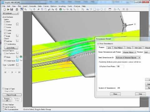This screenshot has width=150, height=112.
Task: Toggle the Translucency checkbox
Action: click(x=5, y=44)
